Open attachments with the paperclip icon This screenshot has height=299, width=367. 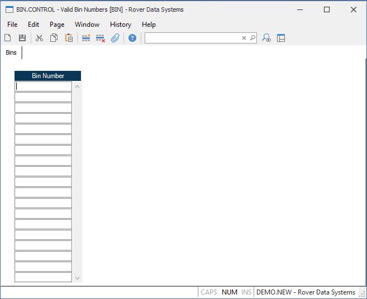click(115, 38)
